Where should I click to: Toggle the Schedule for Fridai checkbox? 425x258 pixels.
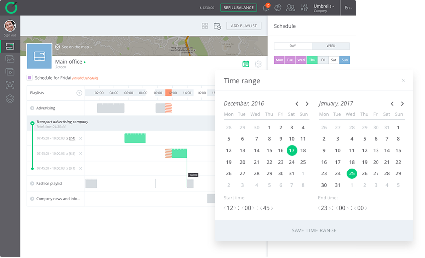(x=30, y=78)
